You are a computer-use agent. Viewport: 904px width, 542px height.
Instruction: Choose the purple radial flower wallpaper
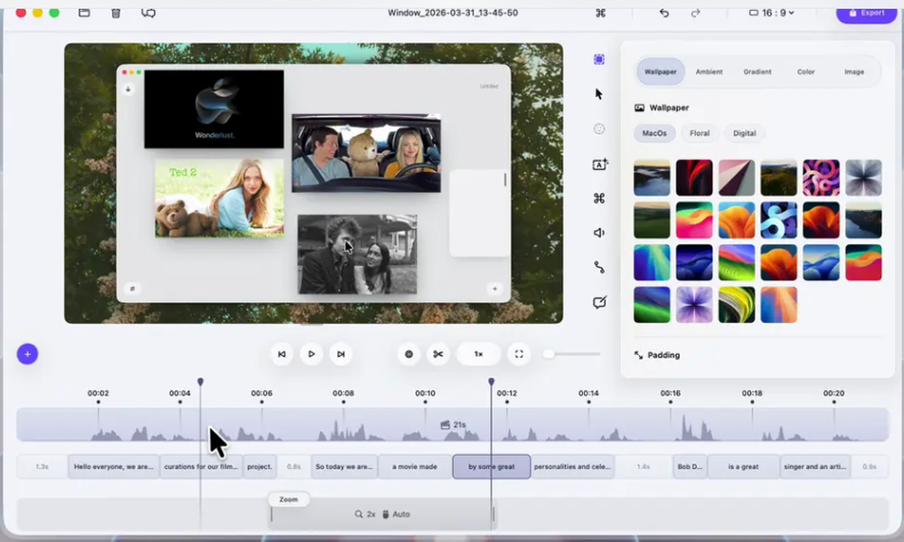[694, 305]
